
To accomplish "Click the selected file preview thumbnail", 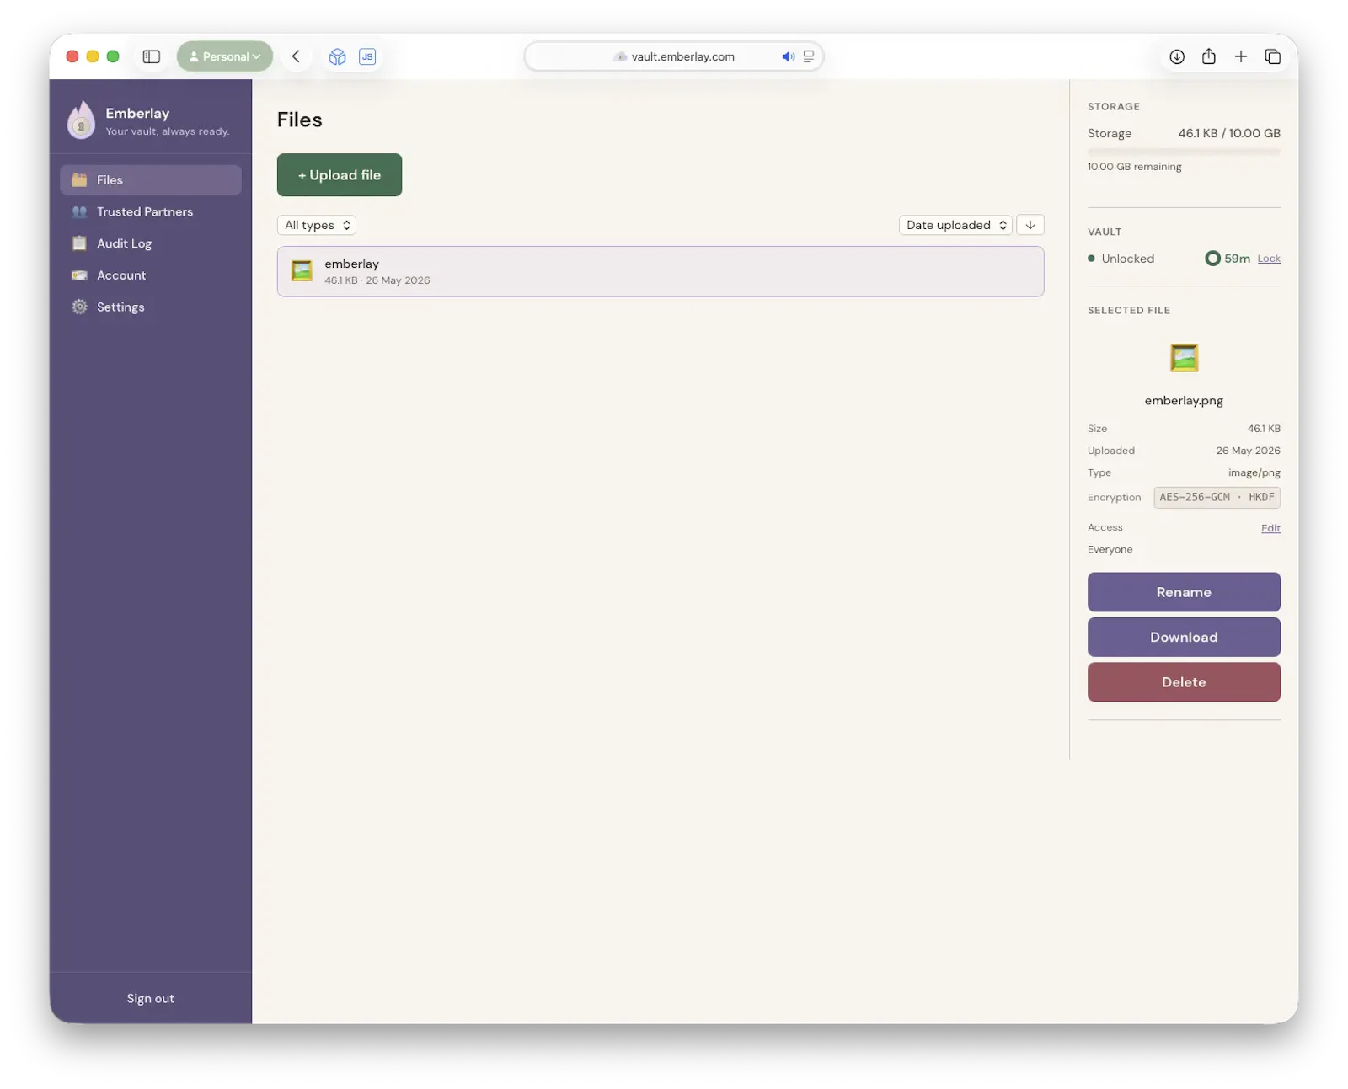I will pyautogui.click(x=1184, y=358).
